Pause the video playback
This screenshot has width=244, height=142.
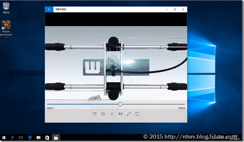click(112, 114)
